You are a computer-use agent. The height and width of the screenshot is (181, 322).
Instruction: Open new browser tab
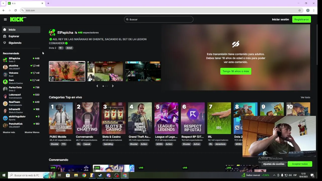pyautogui.click(x=48, y=3)
